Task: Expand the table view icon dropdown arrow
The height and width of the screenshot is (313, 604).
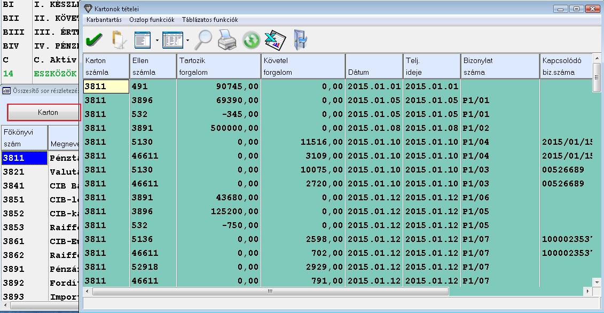Action: point(187,41)
